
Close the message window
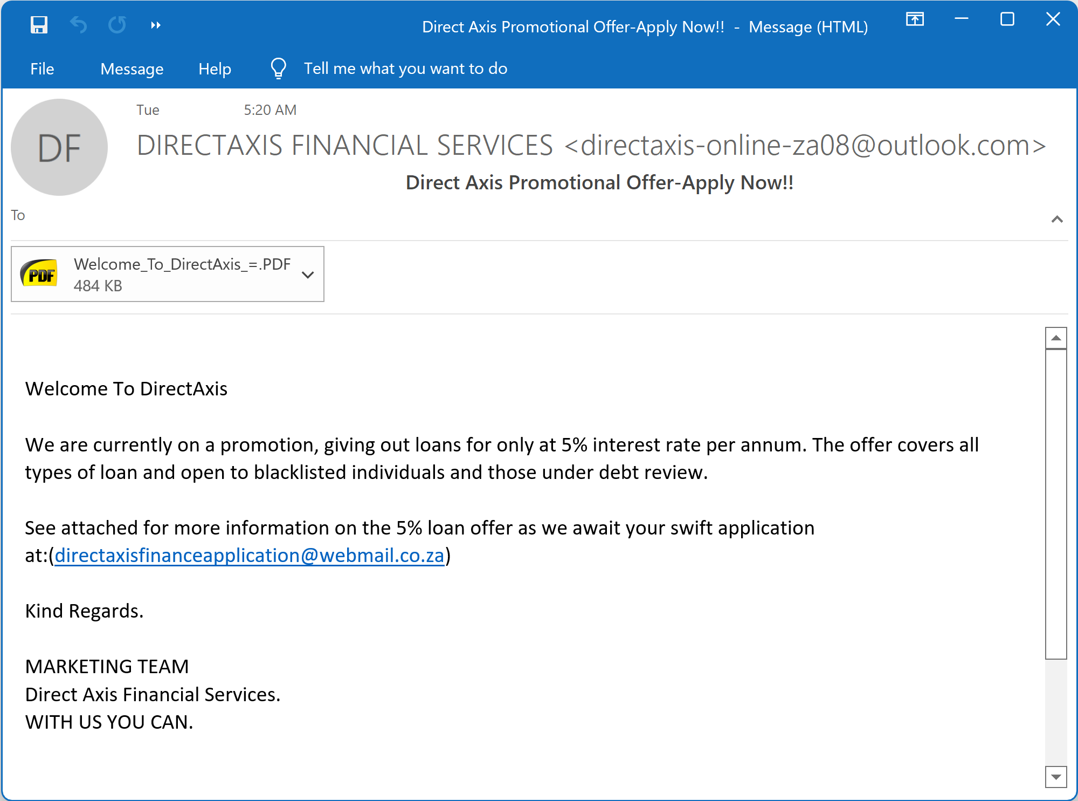[1053, 19]
